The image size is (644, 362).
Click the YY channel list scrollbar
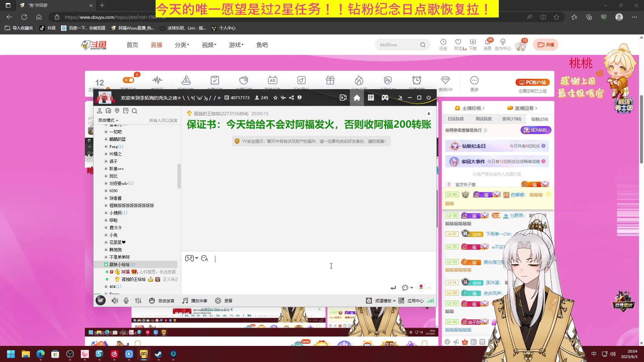(x=179, y=176)
